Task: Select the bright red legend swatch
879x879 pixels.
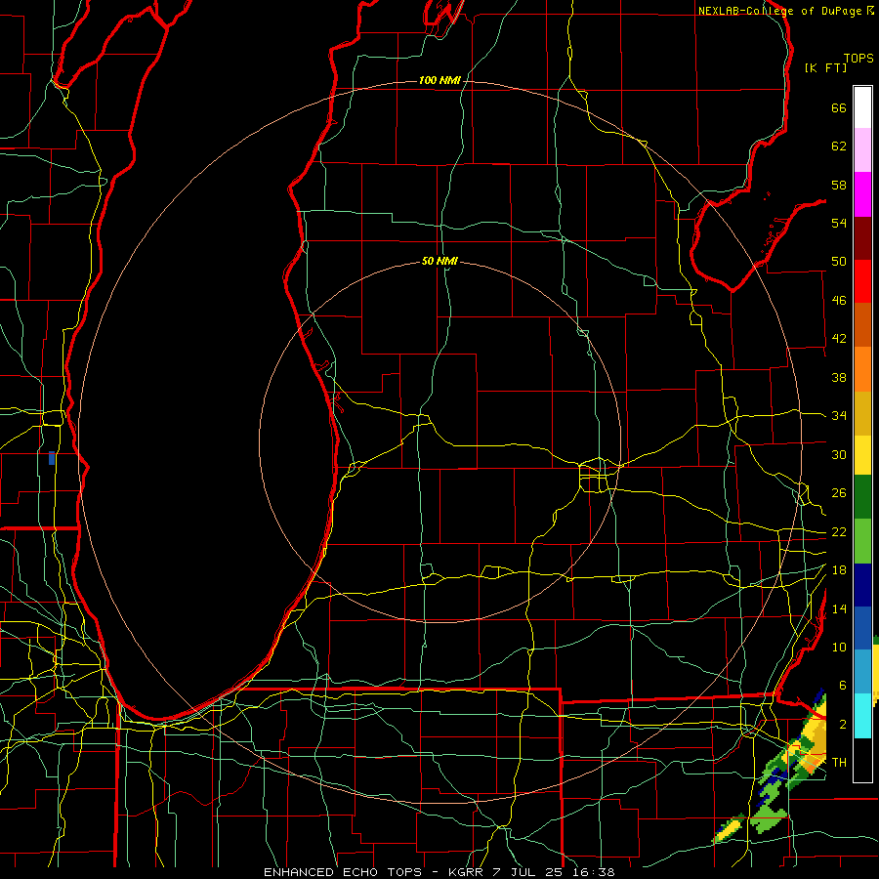Action: point(862,281)
